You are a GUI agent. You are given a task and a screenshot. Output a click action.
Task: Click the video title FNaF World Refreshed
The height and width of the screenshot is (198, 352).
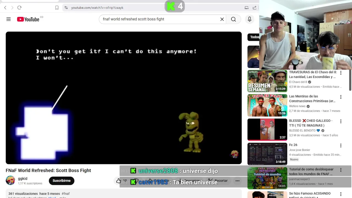point(48,170)
